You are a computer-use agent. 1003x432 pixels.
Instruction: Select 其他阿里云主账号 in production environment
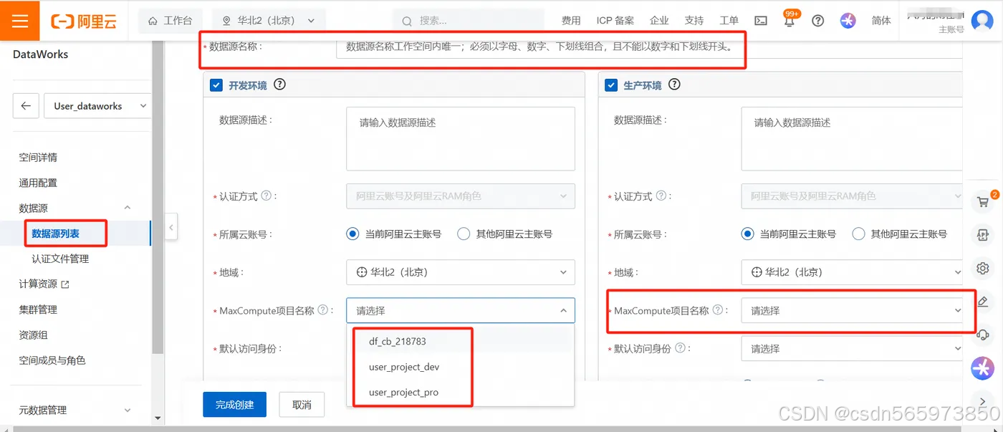point(858,234)
